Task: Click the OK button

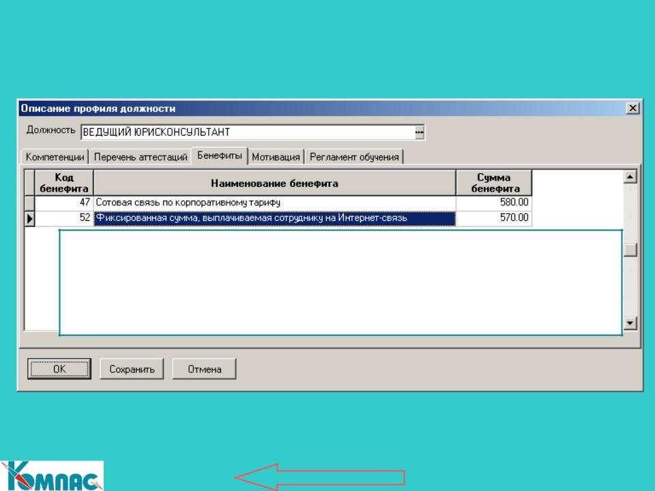Action: pyautogui.click(x=59, y=369)
